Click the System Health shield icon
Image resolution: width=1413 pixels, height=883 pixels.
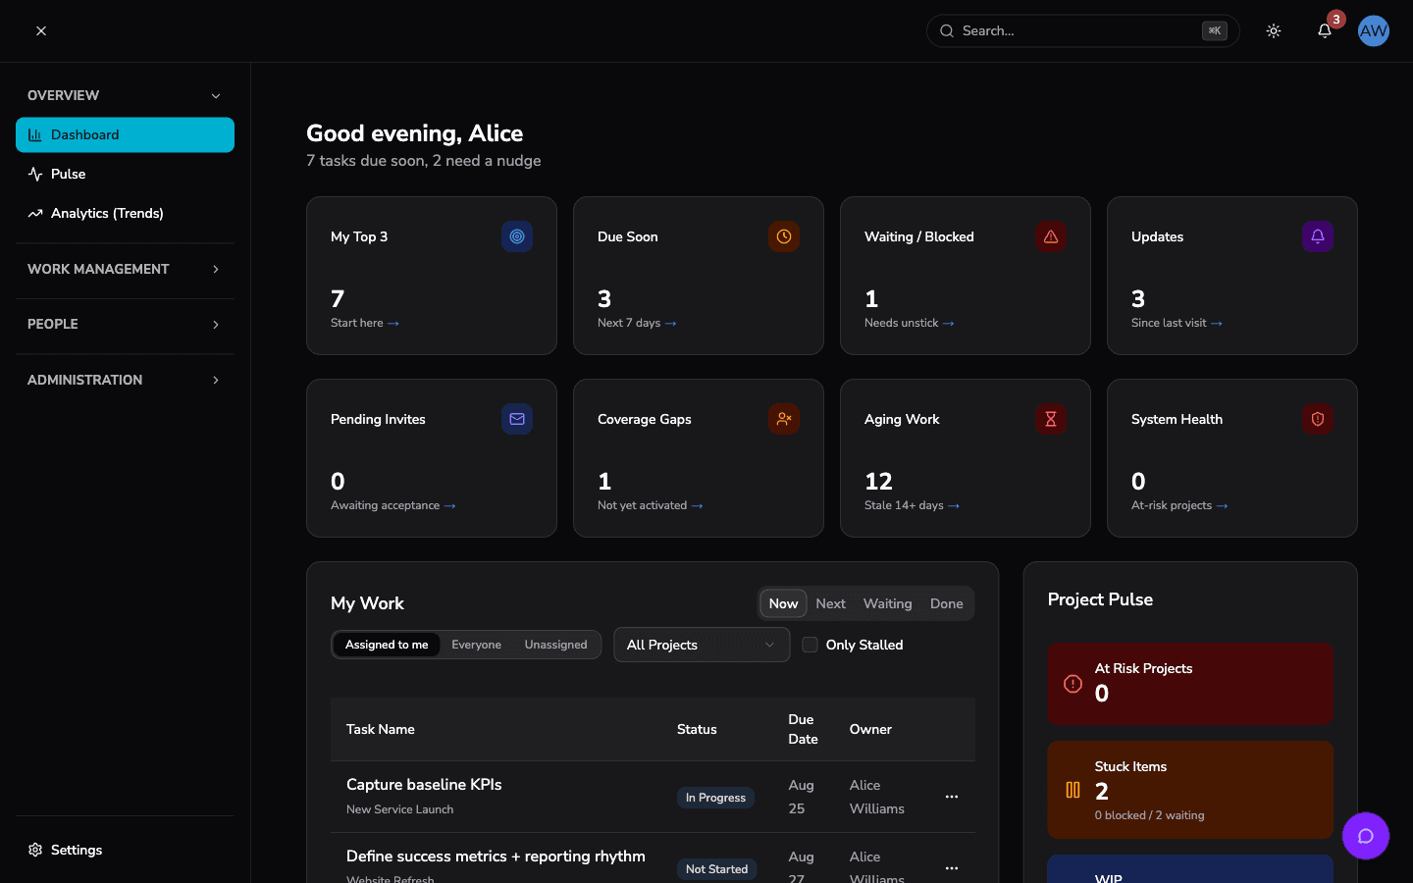[1318, 419]
